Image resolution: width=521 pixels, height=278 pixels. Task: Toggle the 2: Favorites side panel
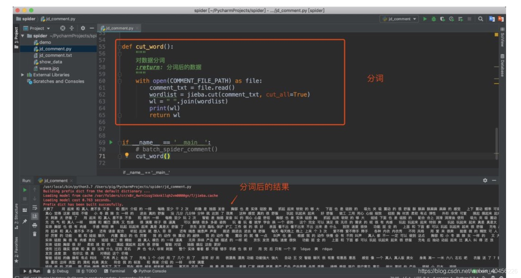16,250
